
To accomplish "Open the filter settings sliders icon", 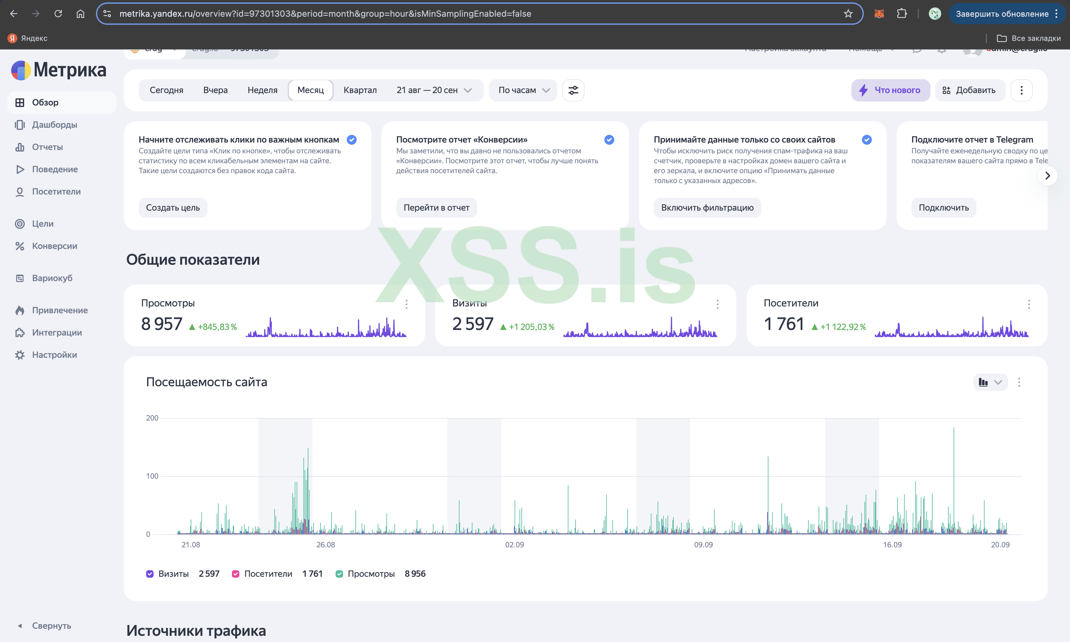I will coord(573,90).
